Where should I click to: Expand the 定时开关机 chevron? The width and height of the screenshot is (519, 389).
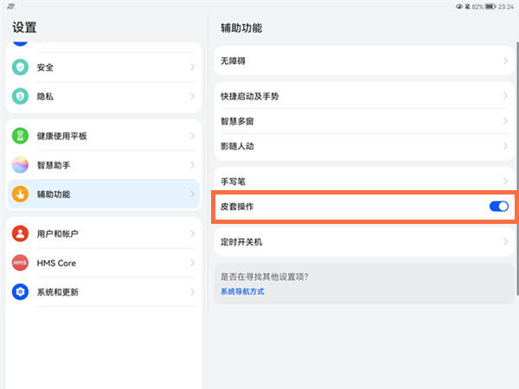pos(505,243)
